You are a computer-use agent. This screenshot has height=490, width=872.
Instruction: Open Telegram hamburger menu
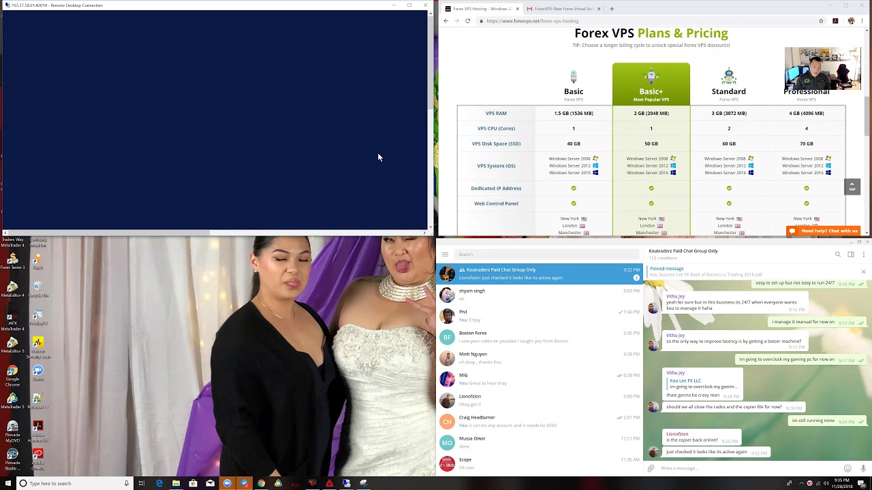click(445, 255)
